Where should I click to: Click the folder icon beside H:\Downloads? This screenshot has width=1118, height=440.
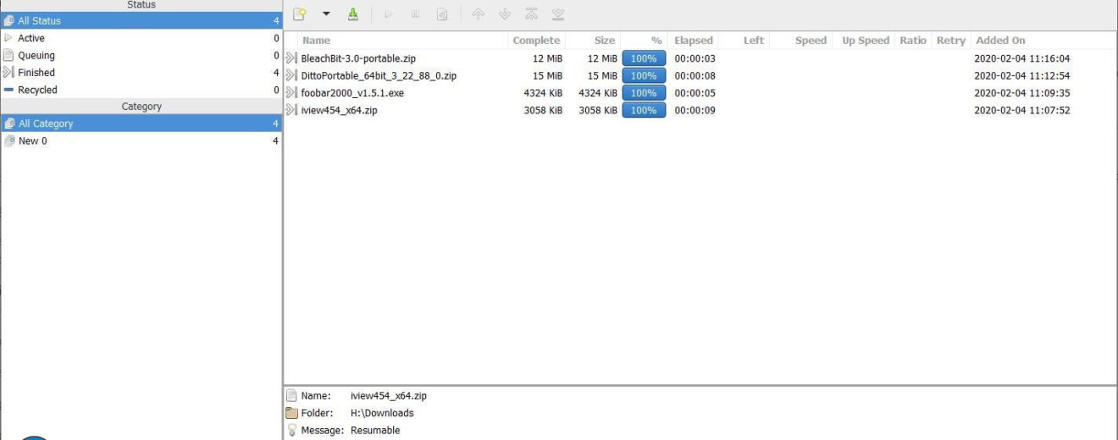pyautogui.click(x=292, y=413)
